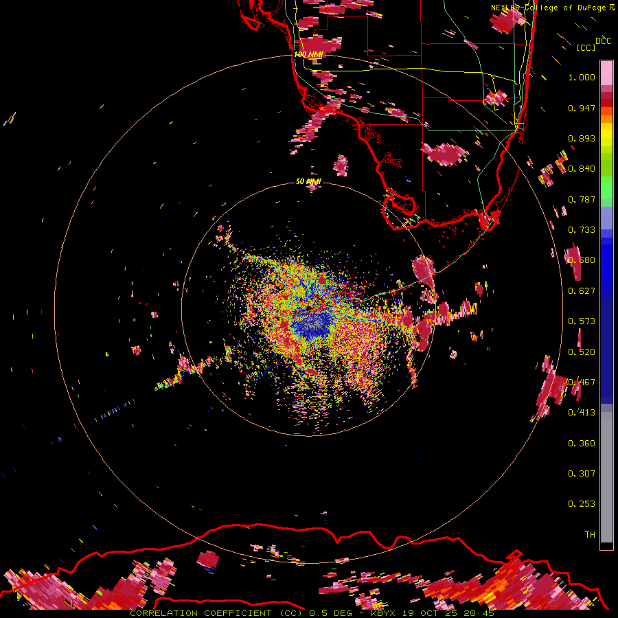Viewport: 618px width, 618px height.
Task: Pick the gray segment of the color bar
Action: pos(606,477)
